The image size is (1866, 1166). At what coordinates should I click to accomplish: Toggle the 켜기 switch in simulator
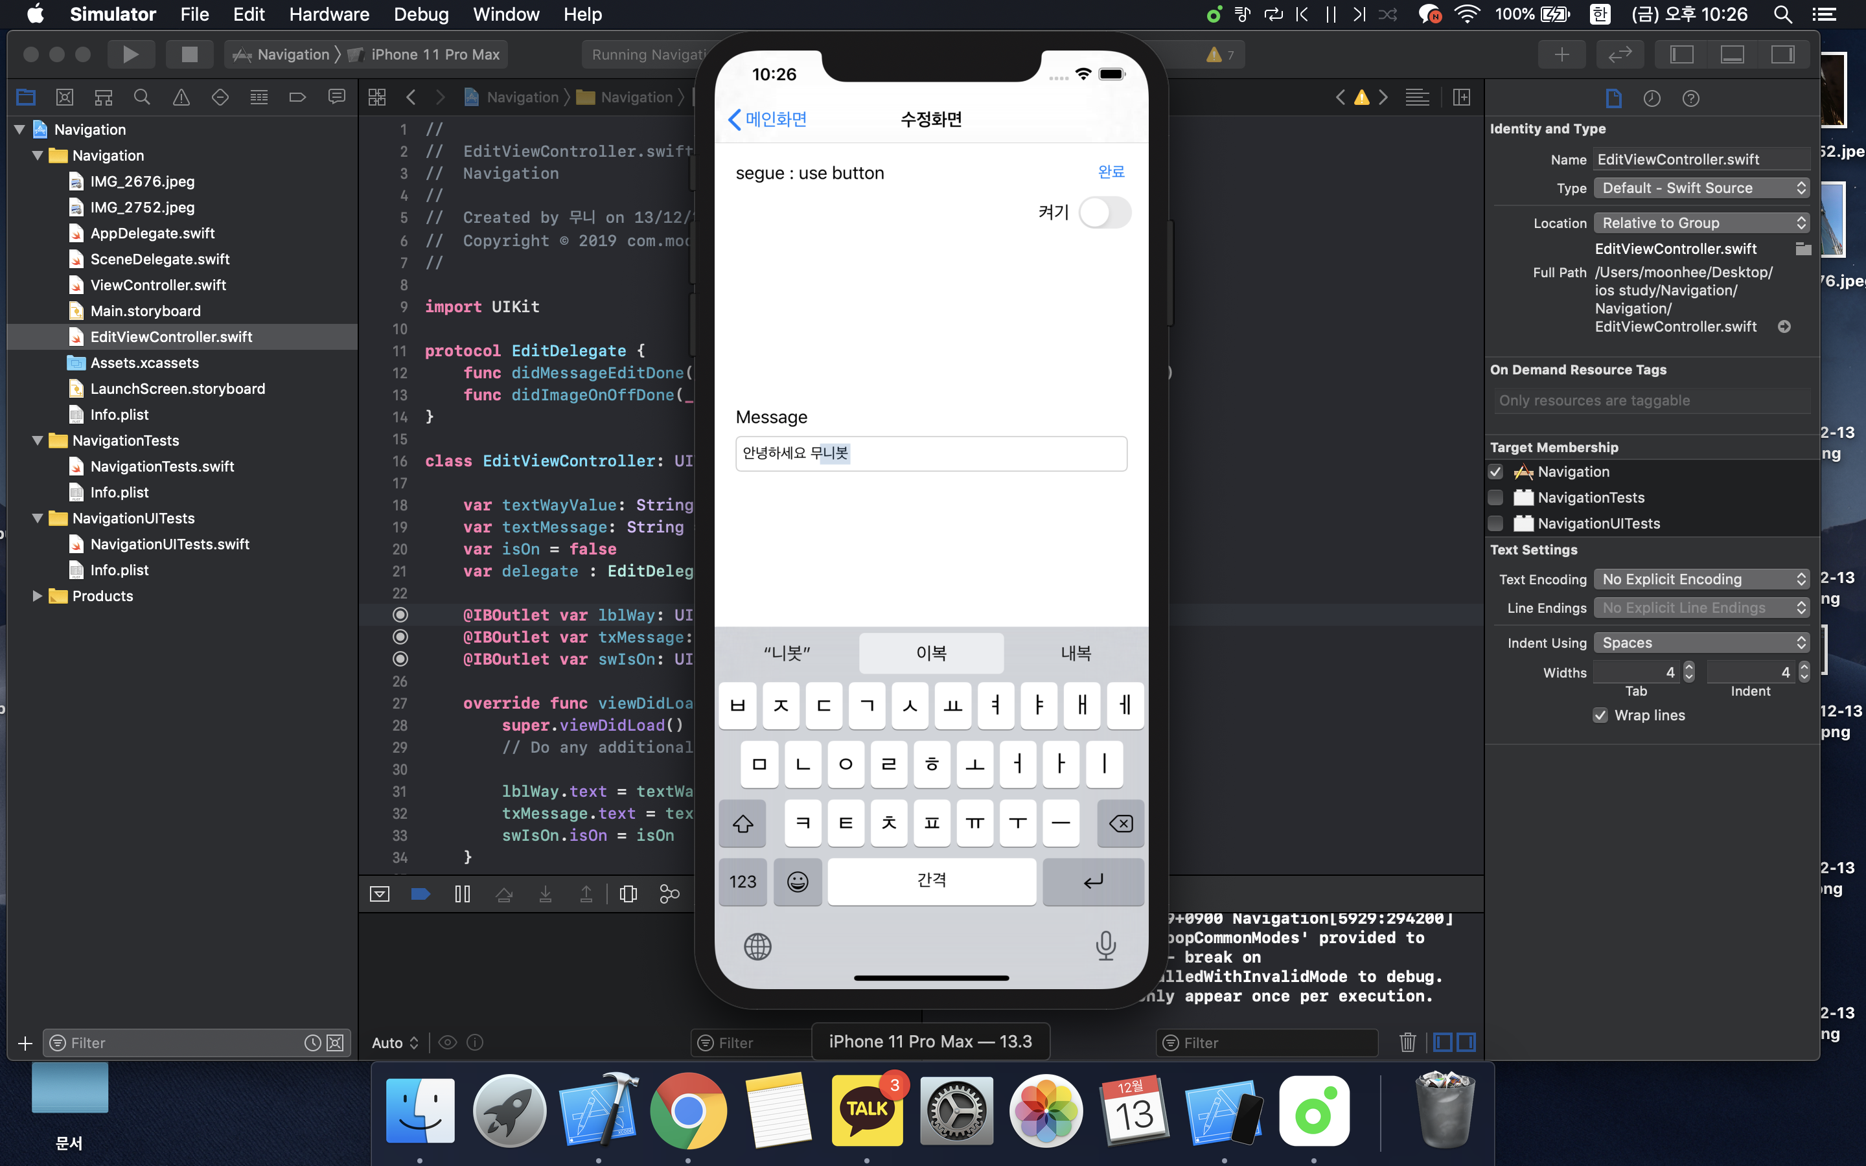1104,212
